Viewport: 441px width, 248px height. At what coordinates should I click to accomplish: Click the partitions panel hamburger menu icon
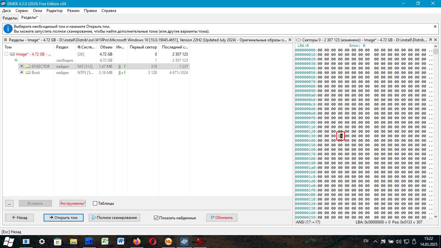[5, 40]
